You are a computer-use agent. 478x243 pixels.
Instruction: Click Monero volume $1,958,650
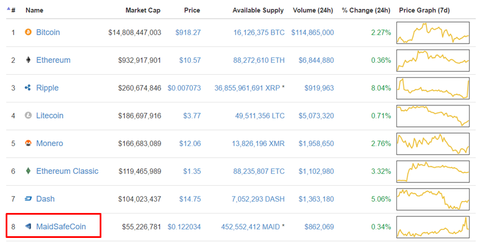pos(316,144)
